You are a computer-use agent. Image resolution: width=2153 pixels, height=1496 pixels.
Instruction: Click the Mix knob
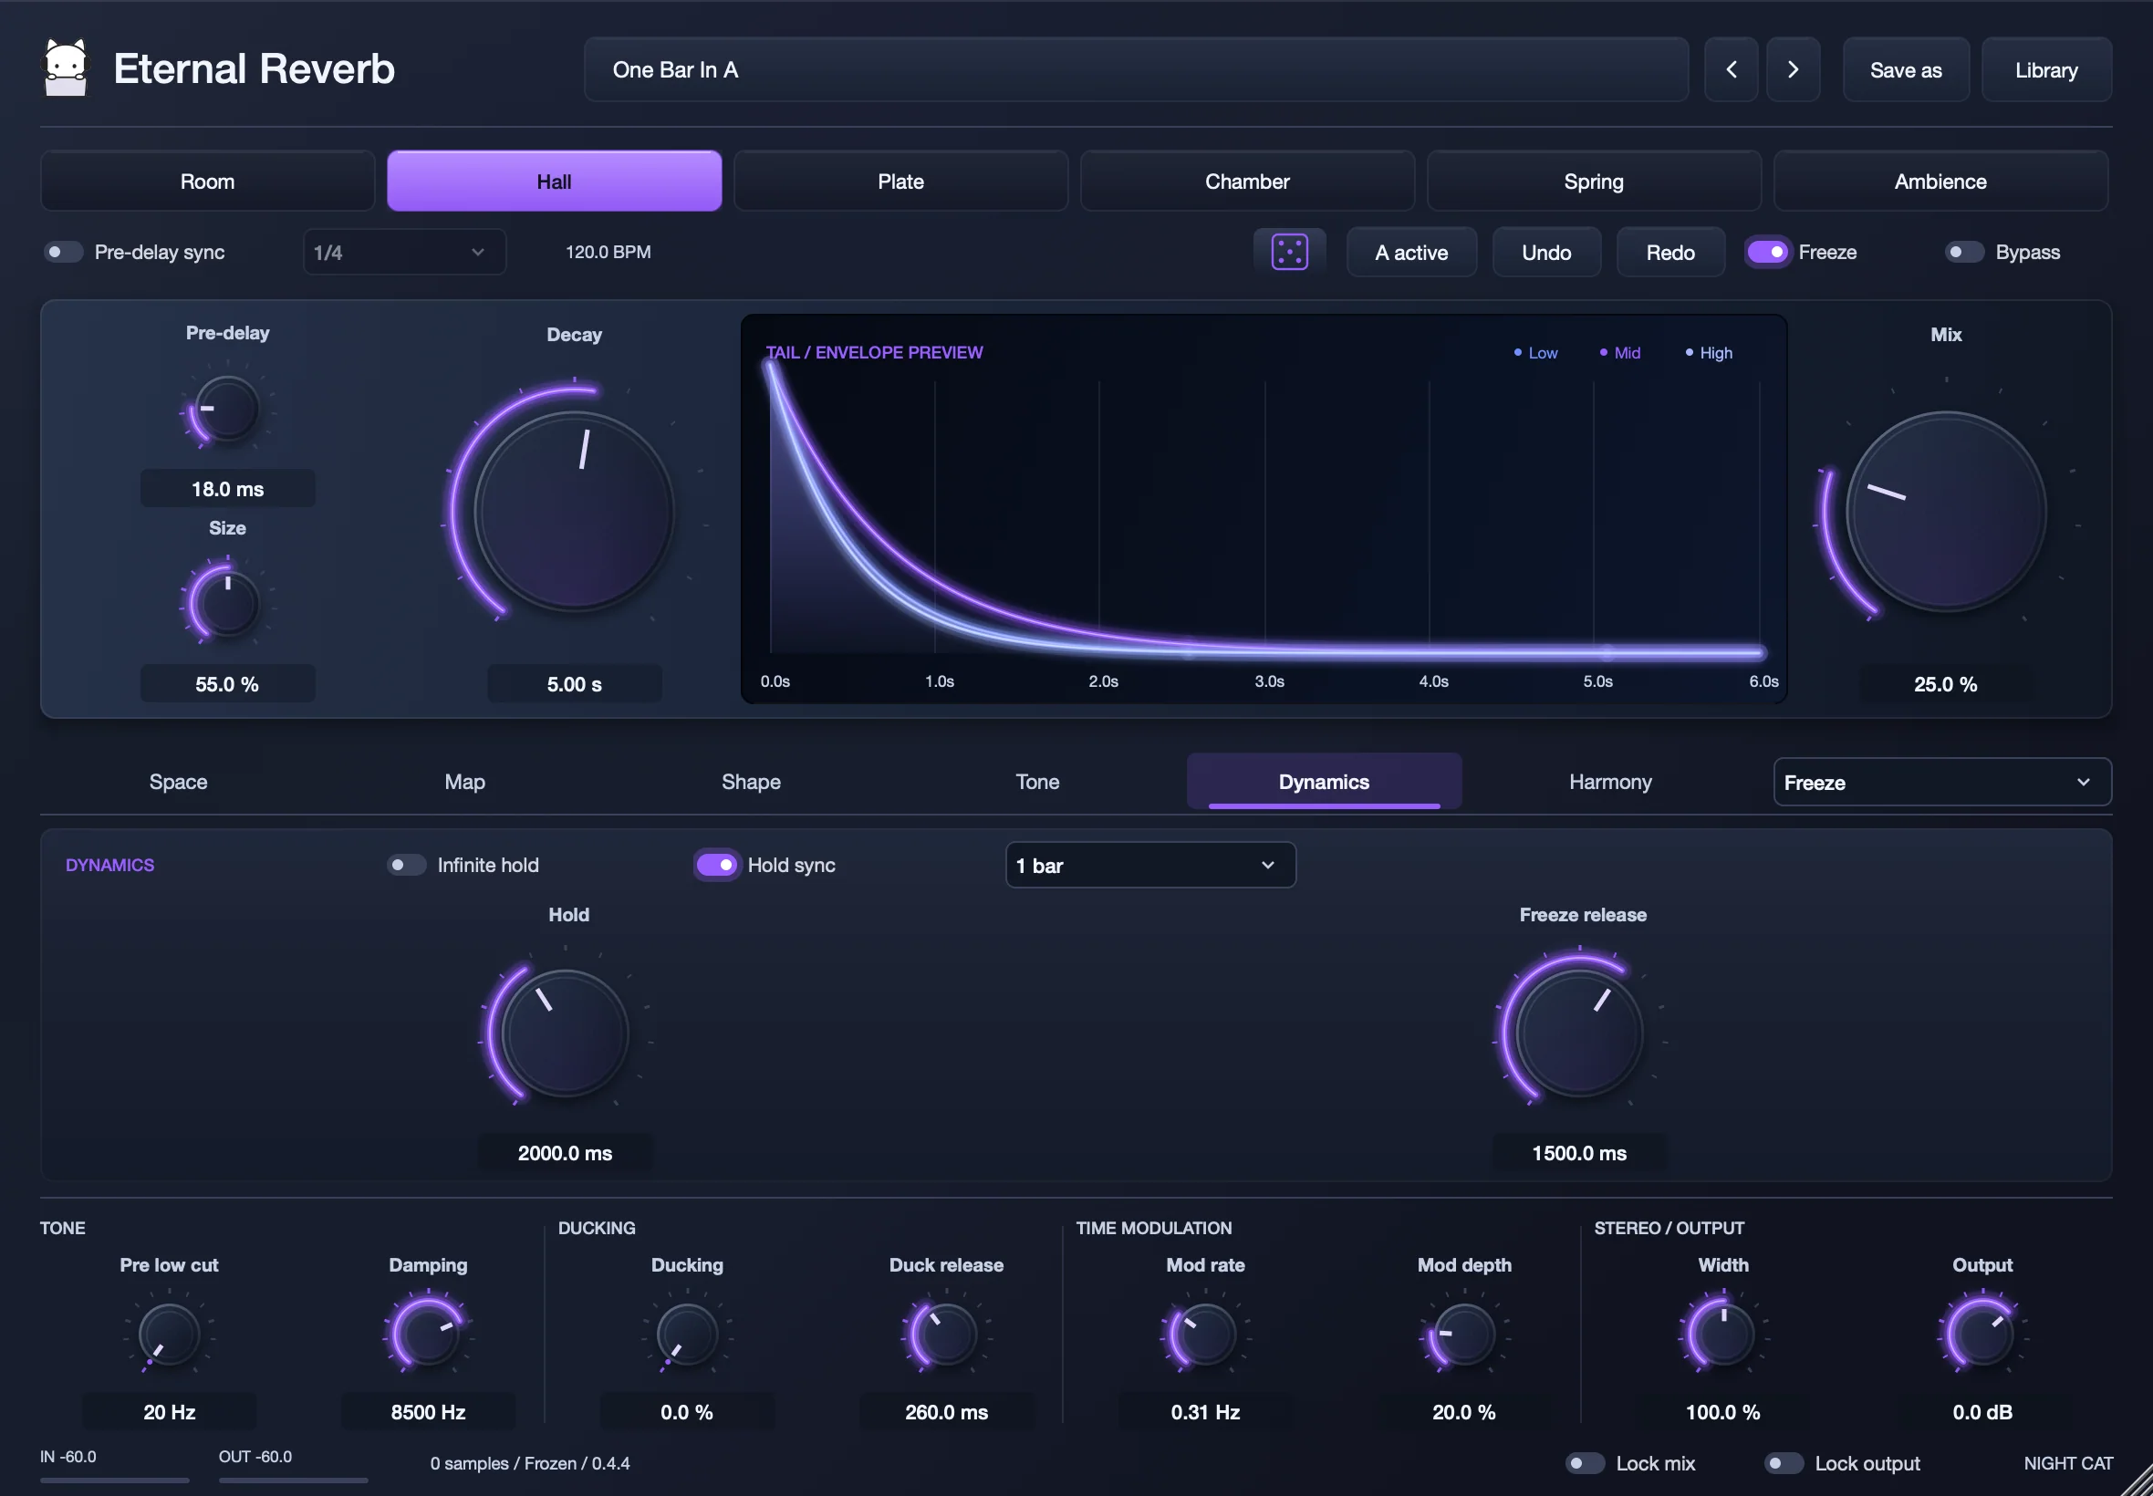(x=1946, y=512)
